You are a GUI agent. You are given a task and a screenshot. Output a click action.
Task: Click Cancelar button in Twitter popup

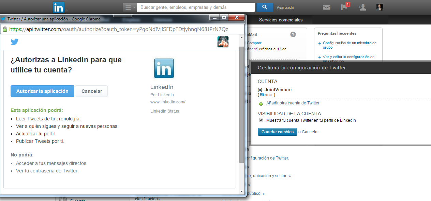pyautogui.click(x=92, y=91)
